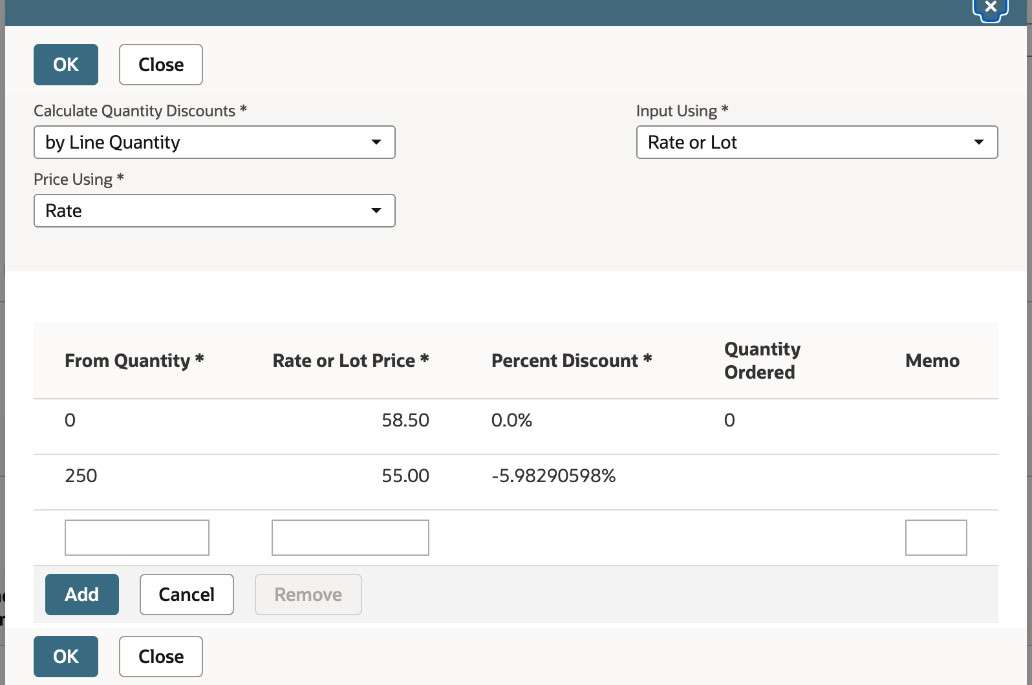The width and height of the screenshot is (1032, 685).
Task: Close the dialog with the X icon
Action: pos(990,8)
